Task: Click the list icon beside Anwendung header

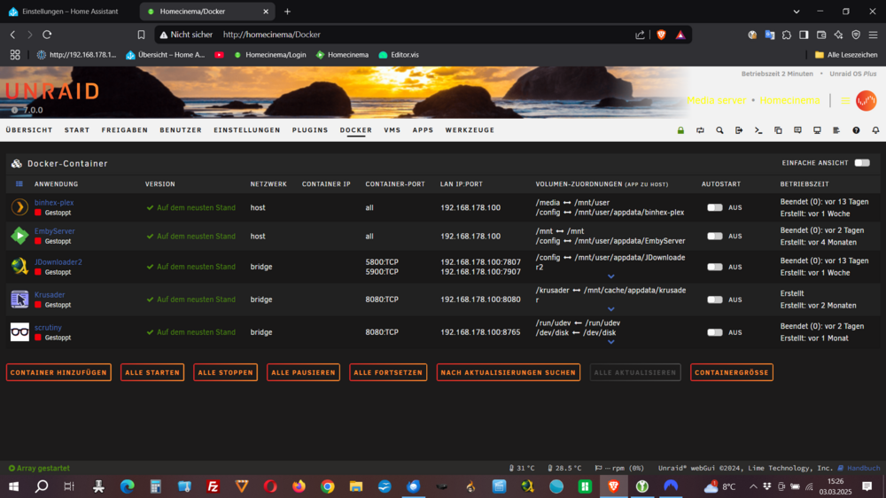Action: tap(19, 183)
